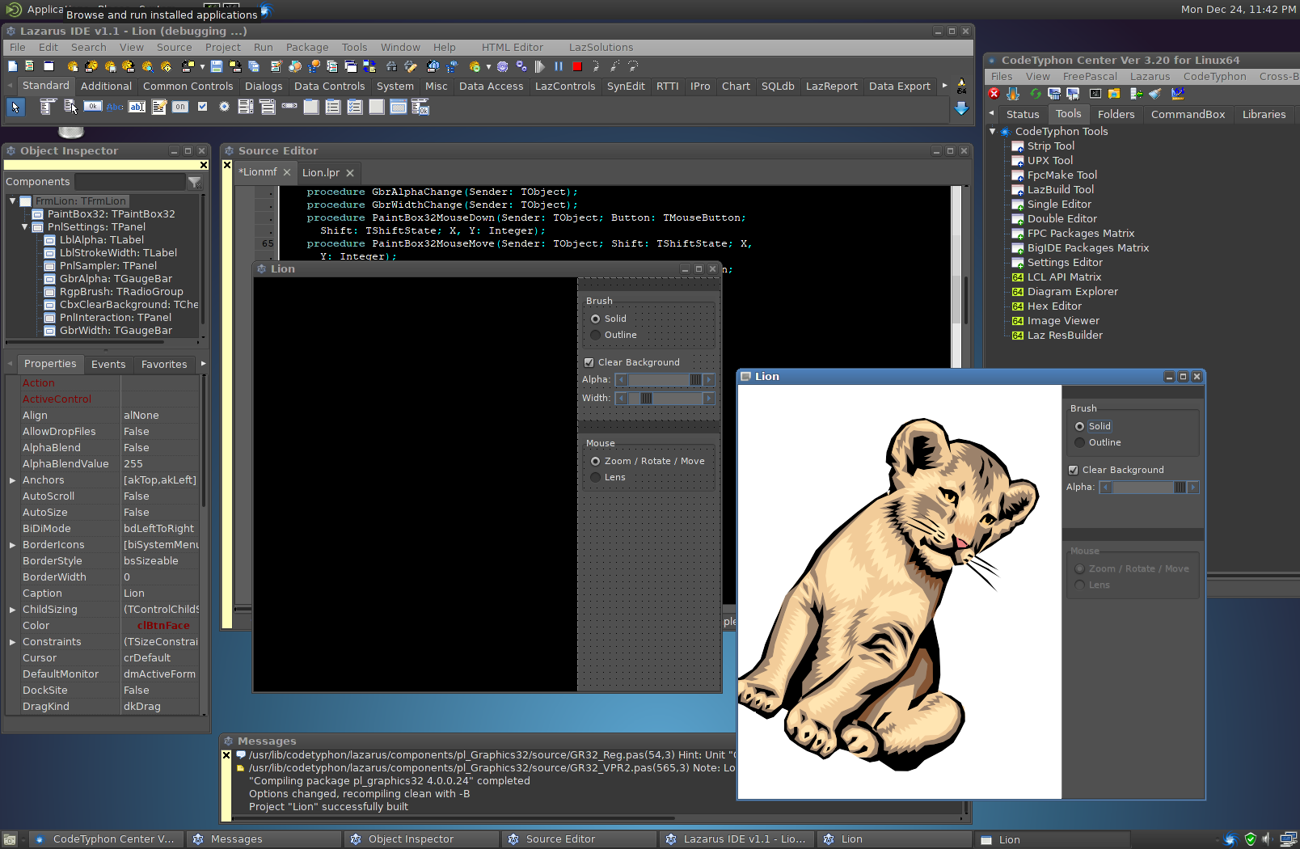1300x849 pixels.
Task: Switch to the Common Controls palette tab
Action: pyautogui.click(x=188, y=86)
